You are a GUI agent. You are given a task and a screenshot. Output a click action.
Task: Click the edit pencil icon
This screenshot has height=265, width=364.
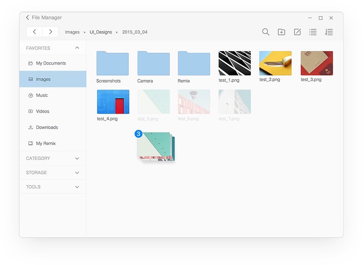(x=297, y=32)
